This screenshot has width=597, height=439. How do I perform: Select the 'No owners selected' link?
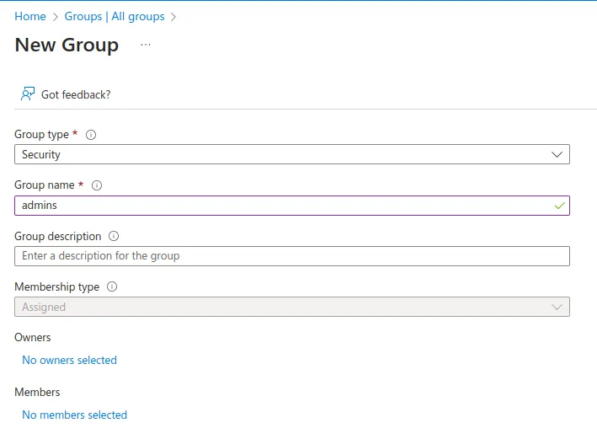(x=69, y=360)
